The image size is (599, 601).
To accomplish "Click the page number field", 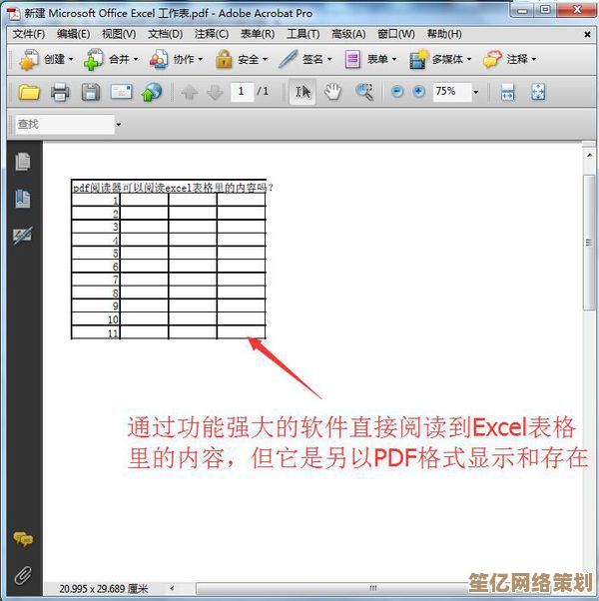I will point(242,92).
